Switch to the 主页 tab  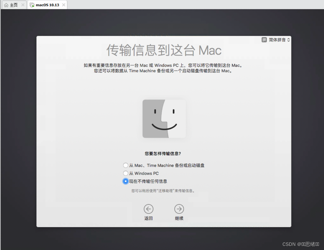[x=14, y=5]
